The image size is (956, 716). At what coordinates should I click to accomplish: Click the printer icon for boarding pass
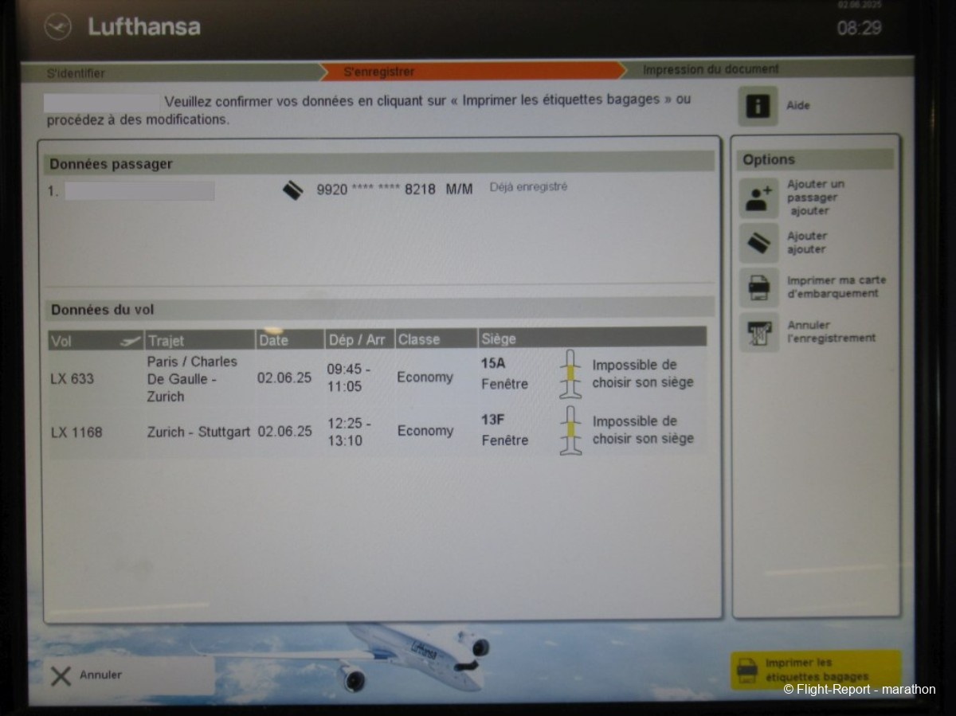tap(758, 287)
